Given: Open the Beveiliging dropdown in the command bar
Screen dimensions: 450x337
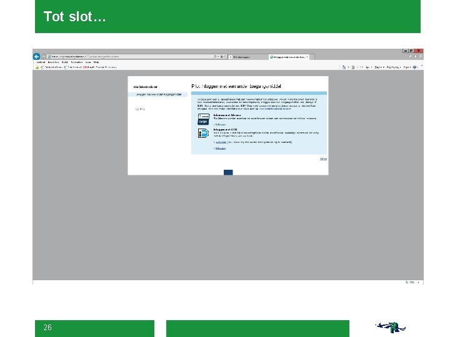Looking at the screenshot, I should click(x=394, y=67).
